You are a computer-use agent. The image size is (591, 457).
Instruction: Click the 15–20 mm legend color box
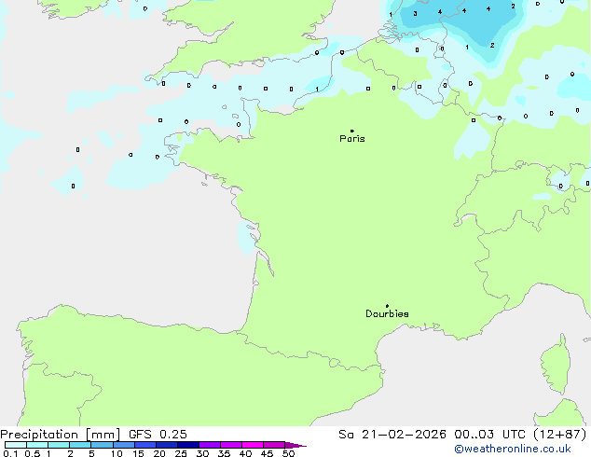[x=144, y=445]
